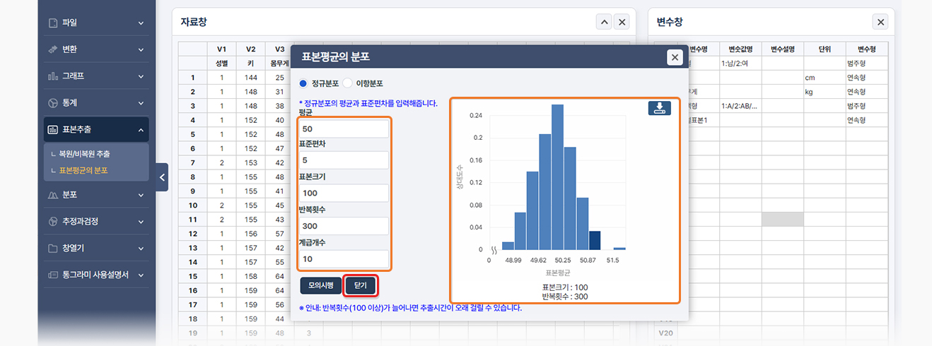Collapse the 표본추출 menu chevron
Viewport: 932px width, 346px height.
pyautogui.click(x=141, y=130)
